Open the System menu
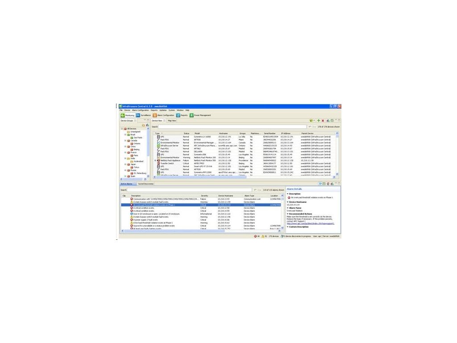Screen dimensions: 457x343 pos(172,110)
